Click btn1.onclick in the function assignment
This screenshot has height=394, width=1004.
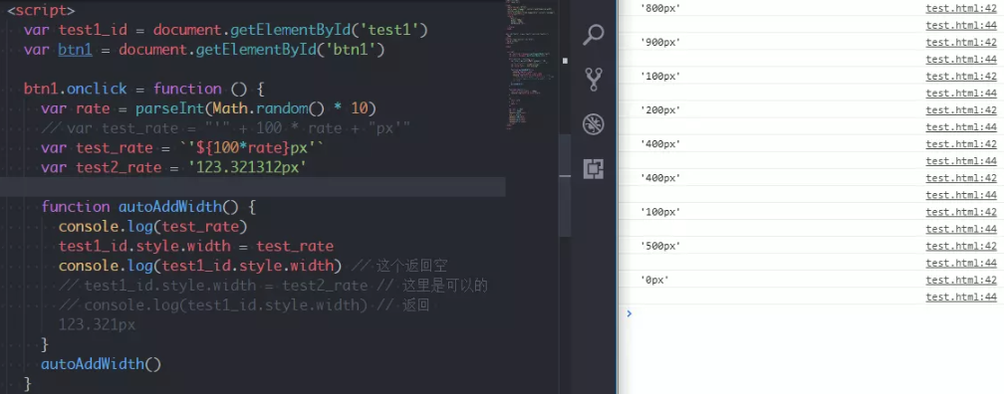[x=75, y=89]
